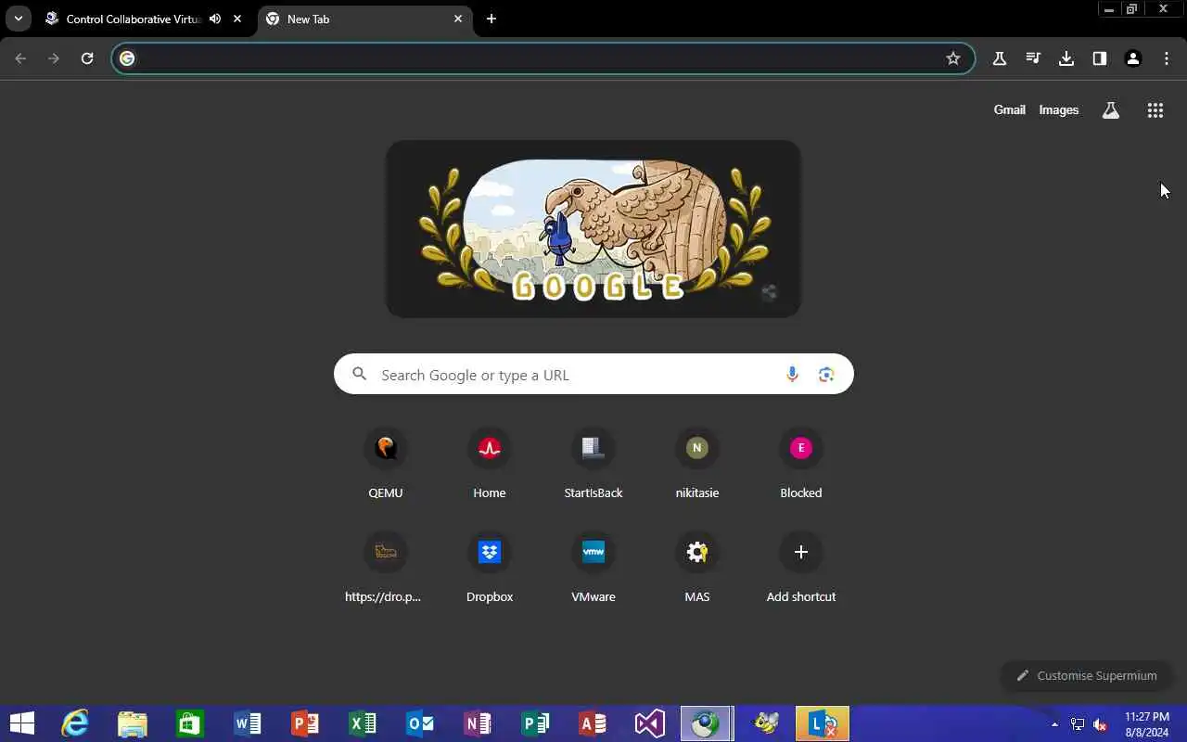This screenshot has width=1187, height=742.
Task: Reload the current page
Action: point(87,58)
